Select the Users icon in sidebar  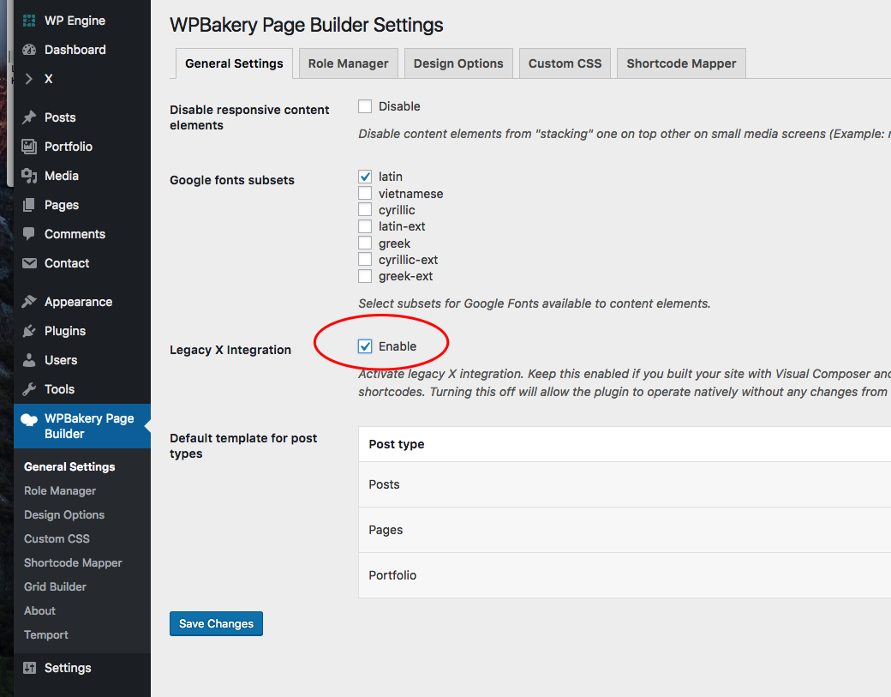click(x=29, y=359)
